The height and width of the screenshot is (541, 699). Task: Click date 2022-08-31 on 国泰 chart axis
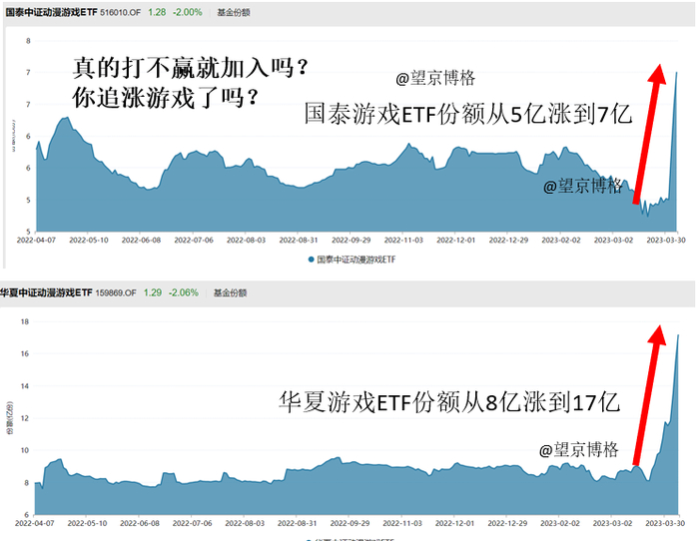(299, 241)
